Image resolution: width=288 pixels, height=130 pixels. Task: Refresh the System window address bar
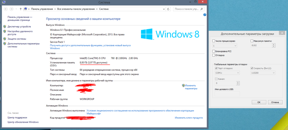coord(168,9)
